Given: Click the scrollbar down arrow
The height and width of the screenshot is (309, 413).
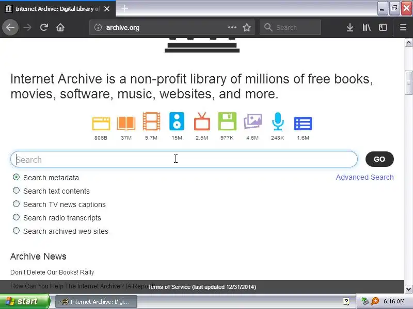Looking at the screenshot, I should pyautogui.click(x=408, y=289).
